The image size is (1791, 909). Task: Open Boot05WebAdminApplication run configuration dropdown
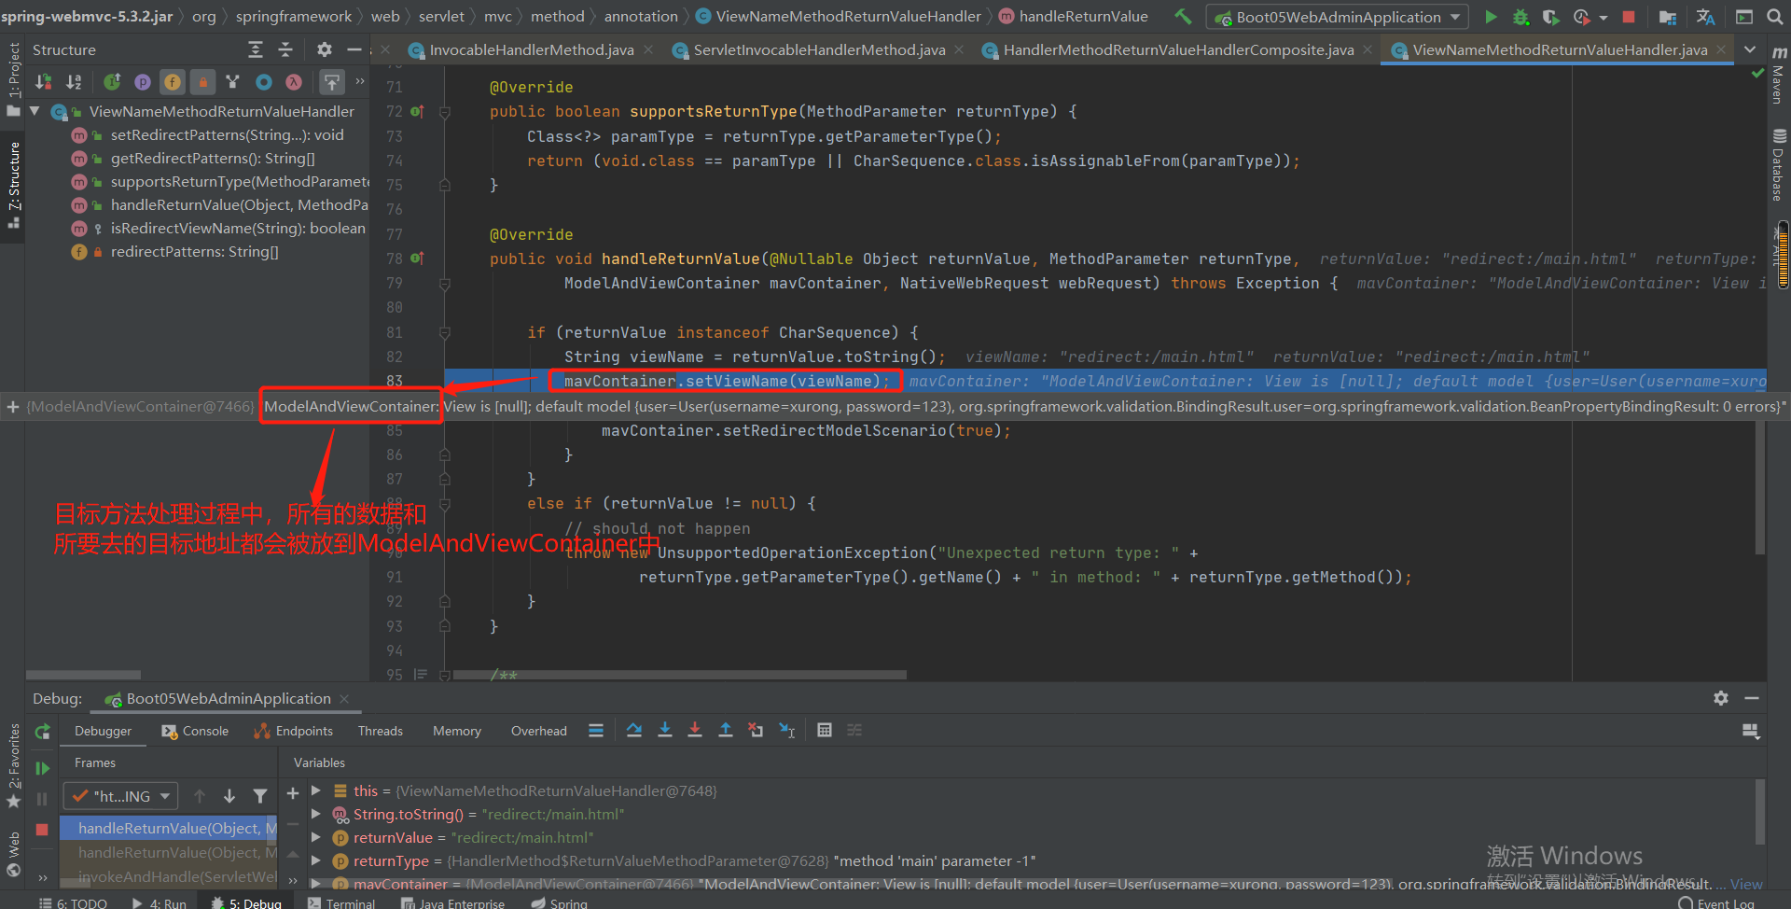(1338, 17)
